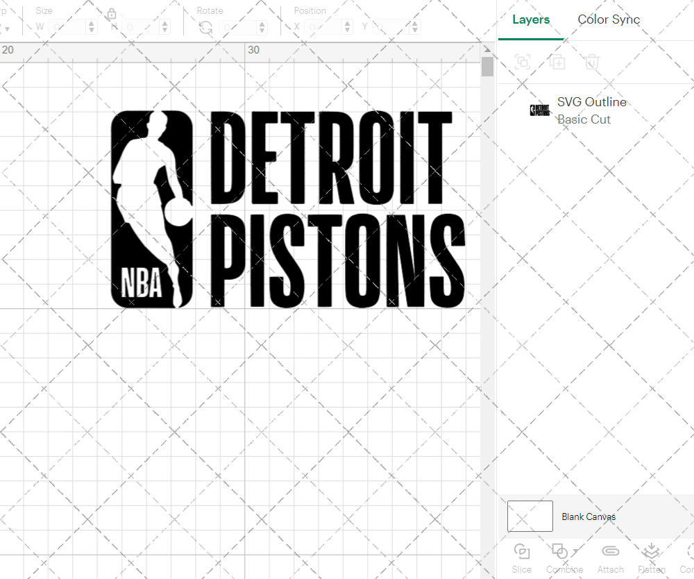Click the Blank Canvas label
This screenshot has width=694, height=579.
589,517
